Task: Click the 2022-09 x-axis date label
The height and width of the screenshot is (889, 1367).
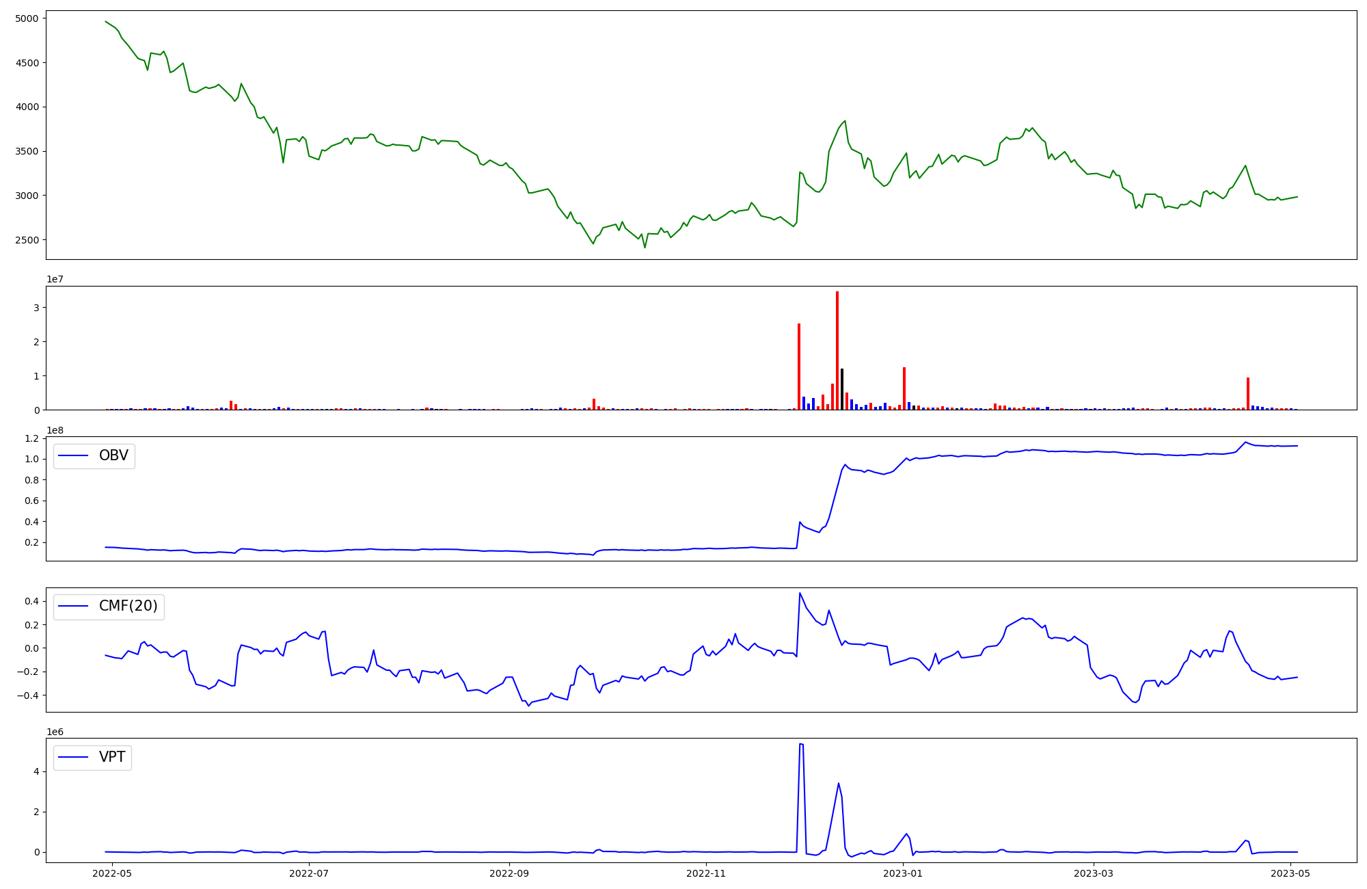Action: (509, 873)
